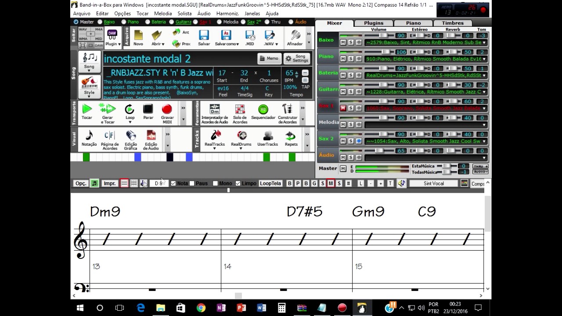Viewport: 562px width, 316px height.
Task: Click the LoopTela button
Action: [270, 183]
